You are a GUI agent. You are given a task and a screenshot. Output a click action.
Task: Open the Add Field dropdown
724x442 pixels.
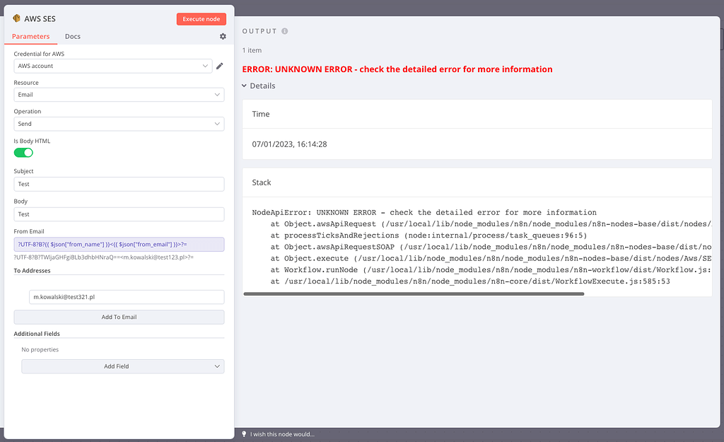point(122,366)
